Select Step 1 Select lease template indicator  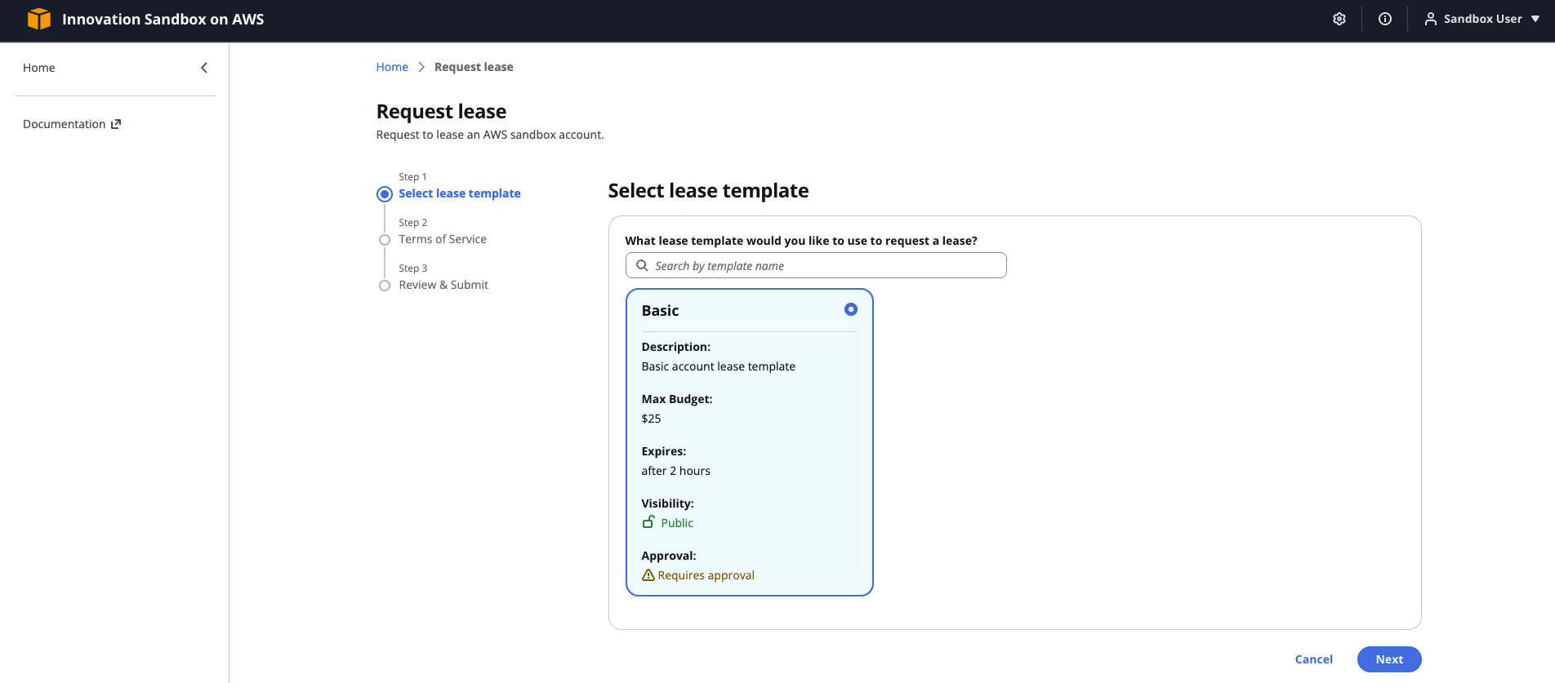(385, 194)
